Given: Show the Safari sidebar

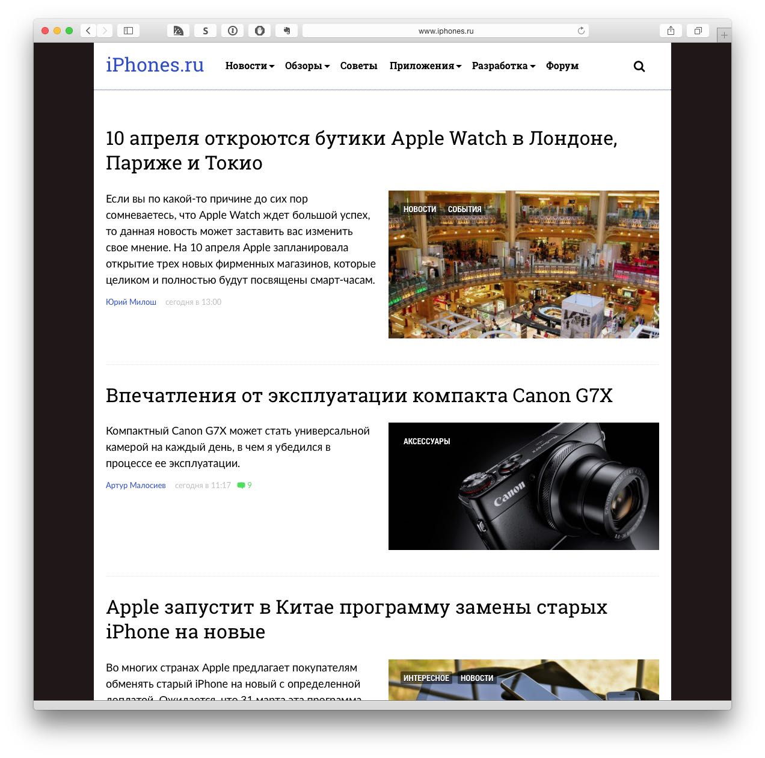Looking at the screenshot, I should point(128,31).
